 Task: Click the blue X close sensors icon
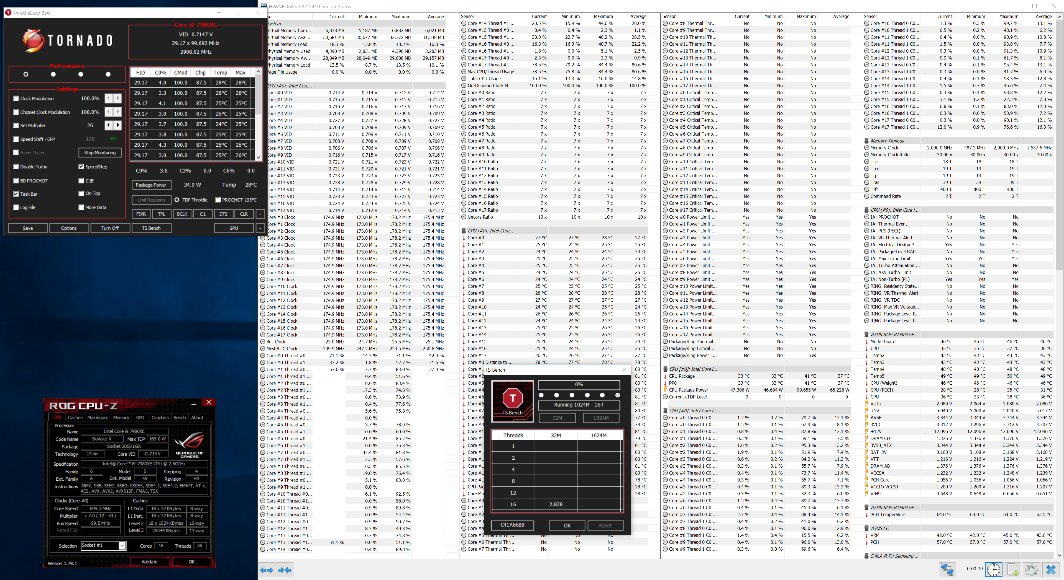tap(1051, 570)
